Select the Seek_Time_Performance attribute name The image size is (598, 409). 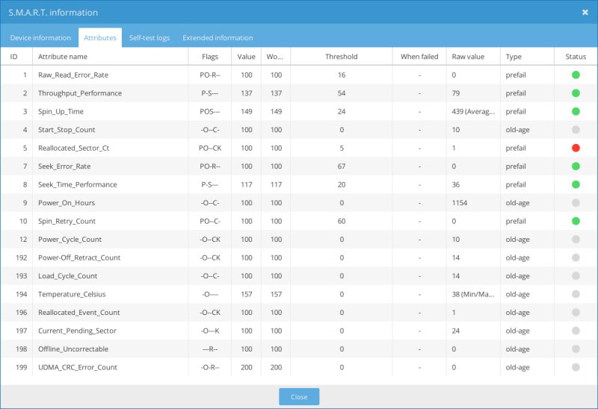click(78, 184)
